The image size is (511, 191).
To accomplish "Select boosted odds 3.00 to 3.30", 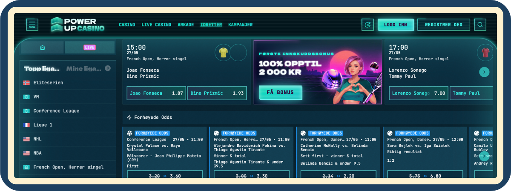I will click(x=252, y=175).
